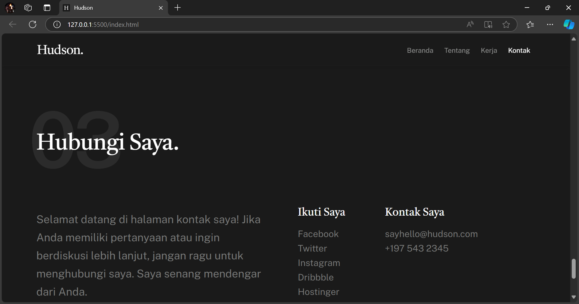Open the Favorites list icon
579x304 pixels.
[x=530, y=24]
